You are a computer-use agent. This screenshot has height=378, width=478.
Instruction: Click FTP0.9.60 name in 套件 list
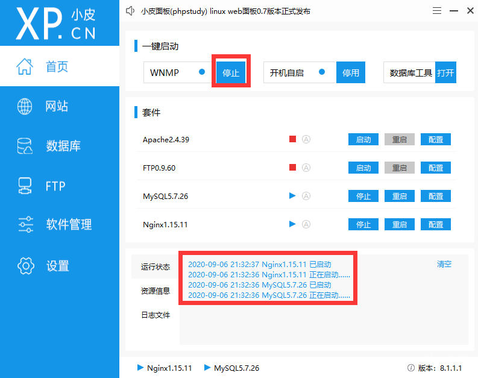(x=159, y=168)
